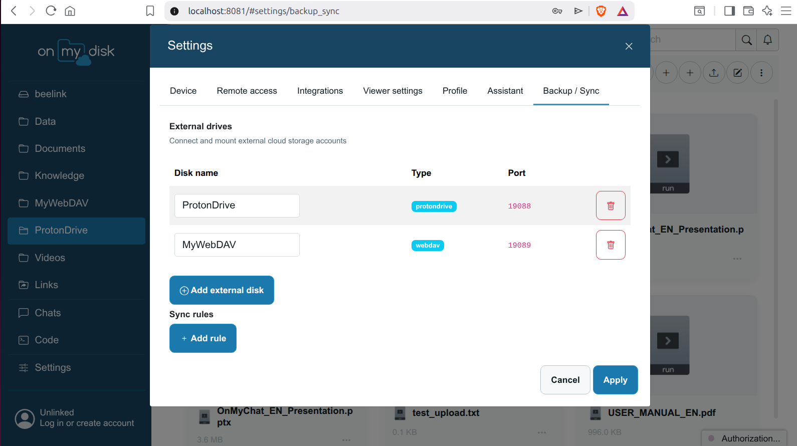Open the Brave Rewards triangle icon
The width and height of the screenshot is (797, 446).
tap(623, 11)
